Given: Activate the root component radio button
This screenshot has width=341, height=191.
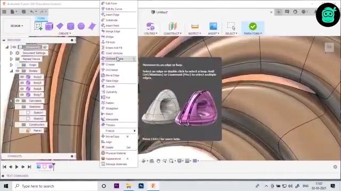Looking at the screenshot, I should 45,47.
